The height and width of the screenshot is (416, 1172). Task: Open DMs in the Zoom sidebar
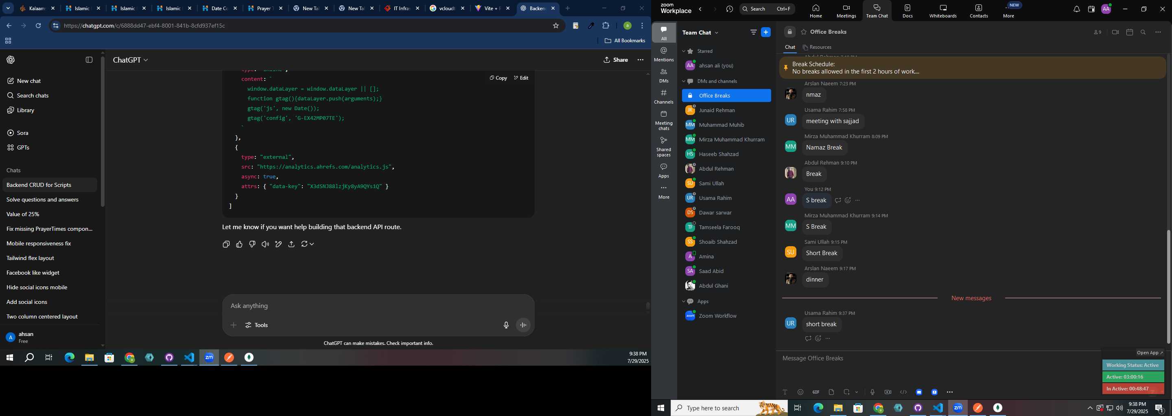click(x=664, y=76)
